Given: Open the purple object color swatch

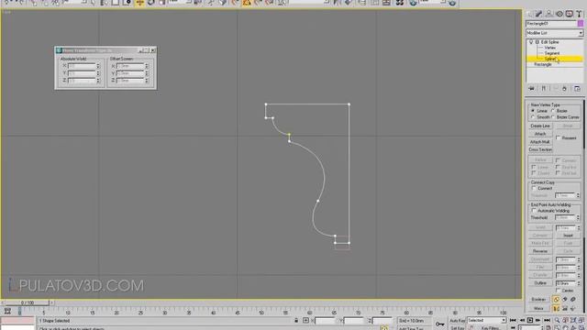Looking at the screenshot, I should click(581, 24).
